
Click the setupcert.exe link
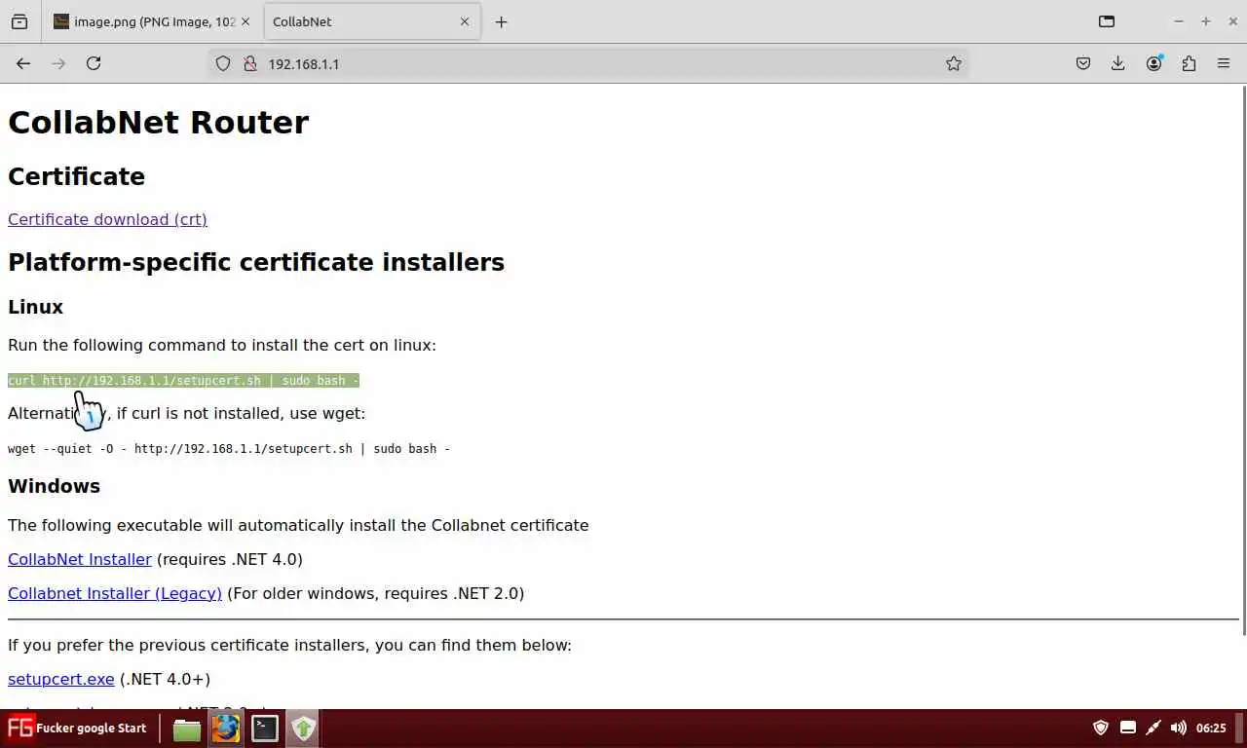(x=61, y=679)
